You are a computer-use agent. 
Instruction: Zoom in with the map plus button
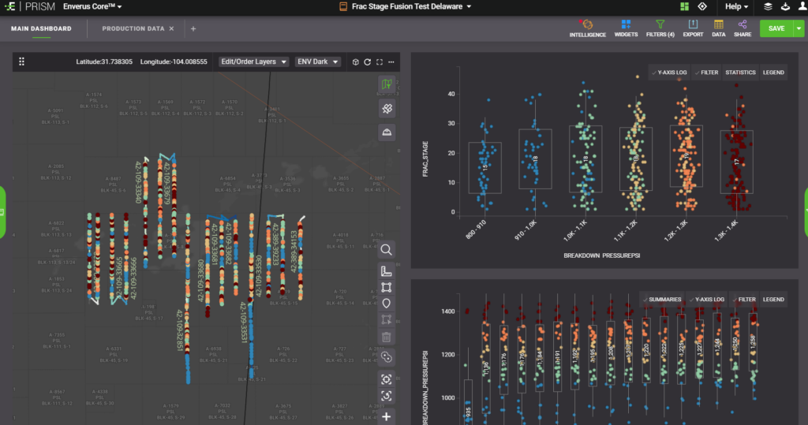387,416
